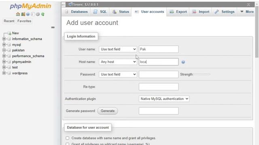The height and width of the screenshot is (145, 259).
Task: Click the host name help icon
Action: (x=183, y=62)
